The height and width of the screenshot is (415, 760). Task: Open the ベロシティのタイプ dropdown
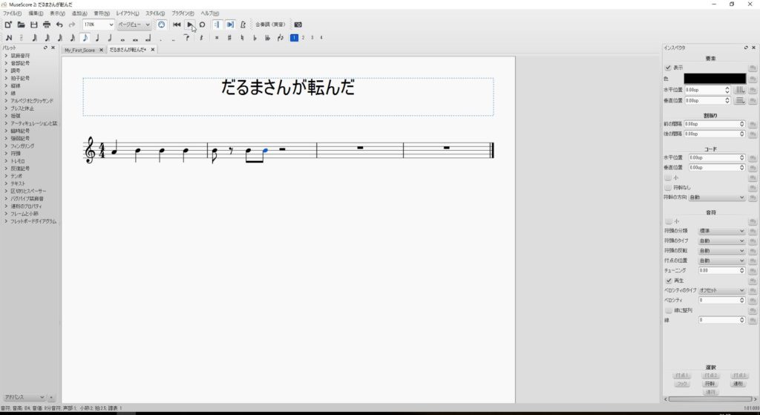click(721, 290)
